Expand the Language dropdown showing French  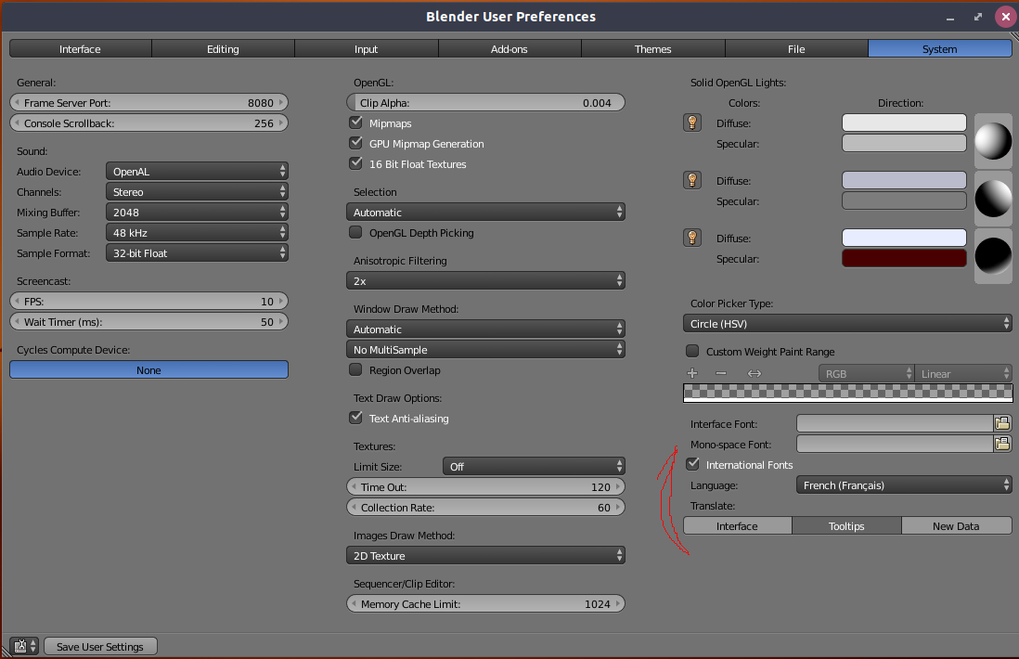coord(904,485)
